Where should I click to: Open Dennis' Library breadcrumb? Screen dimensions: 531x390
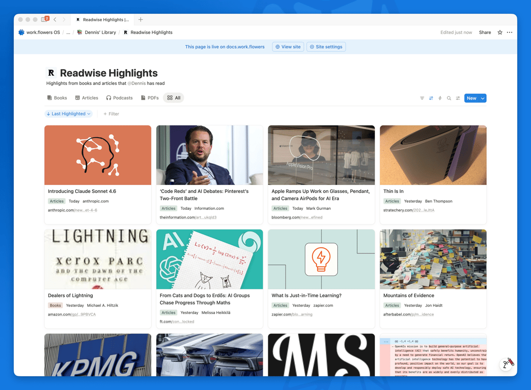pos(96,32)
